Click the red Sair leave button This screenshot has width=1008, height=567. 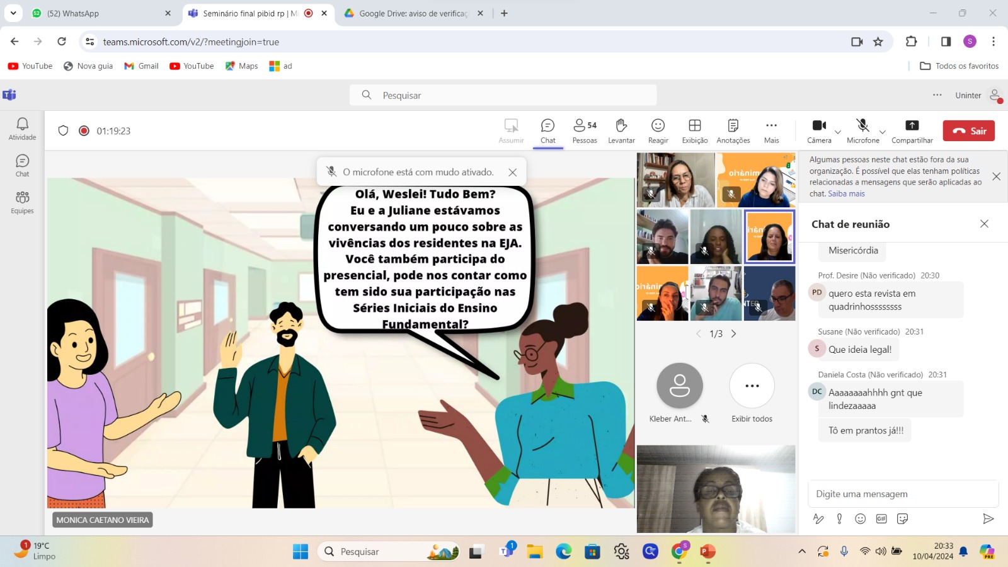tap(968, 131)
